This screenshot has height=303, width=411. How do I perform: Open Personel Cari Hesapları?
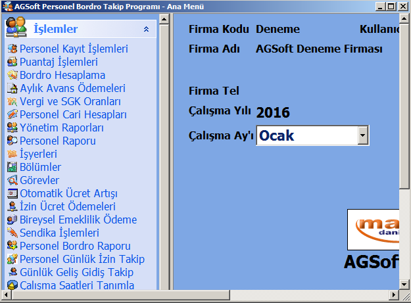click(73, 114)
